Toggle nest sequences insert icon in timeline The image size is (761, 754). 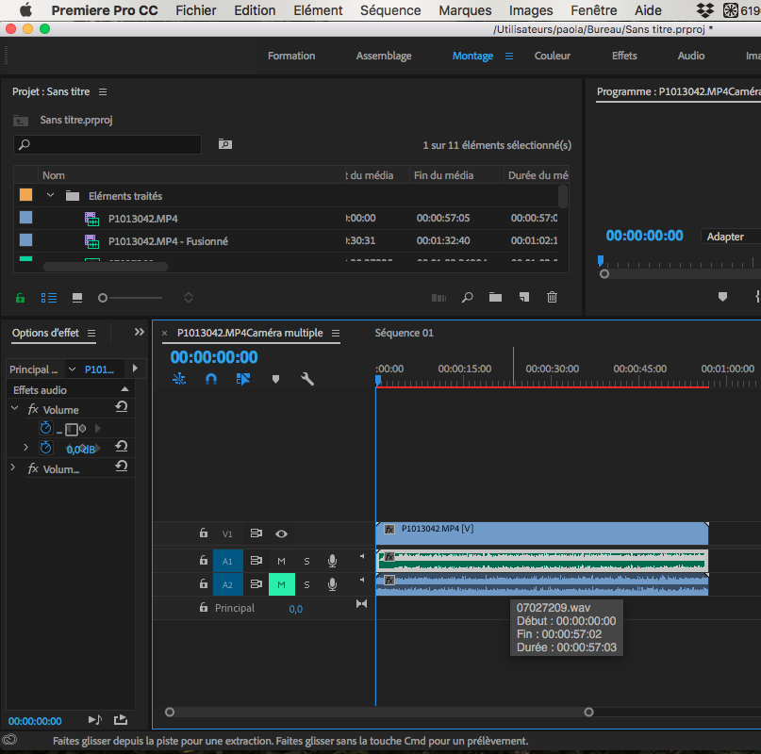tap(179, 379)
